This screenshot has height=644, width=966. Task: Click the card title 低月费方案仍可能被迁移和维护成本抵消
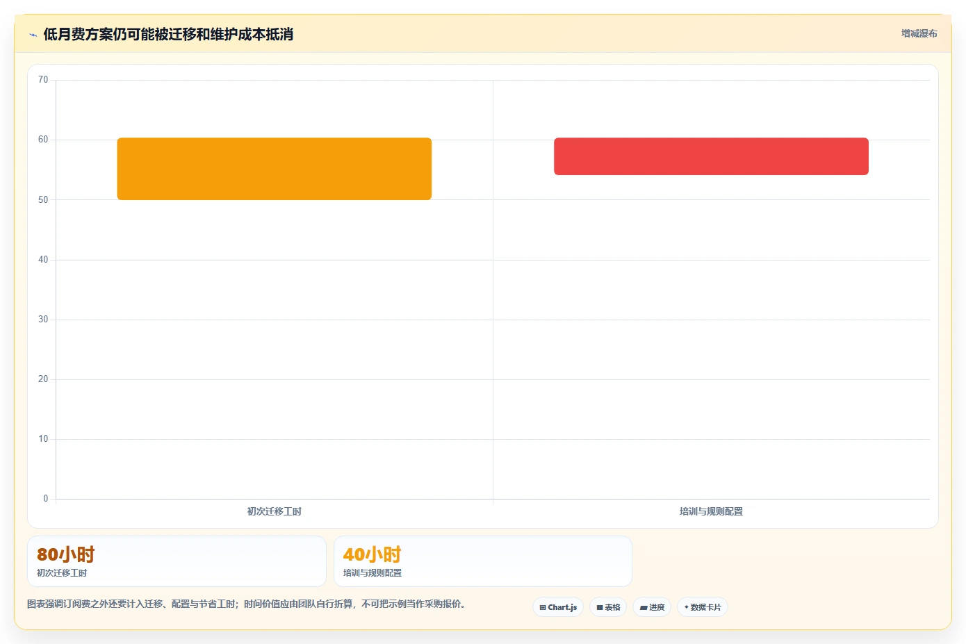click(168, 34)
